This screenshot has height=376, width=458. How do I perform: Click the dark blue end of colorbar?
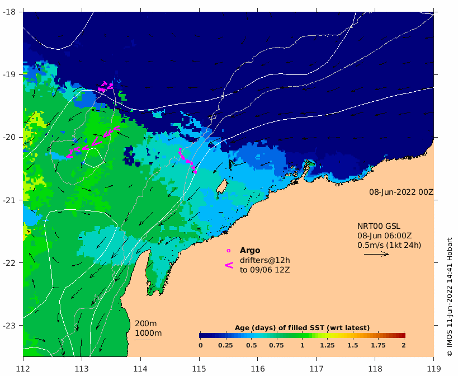pyautogui.click(x=202, y=335)
